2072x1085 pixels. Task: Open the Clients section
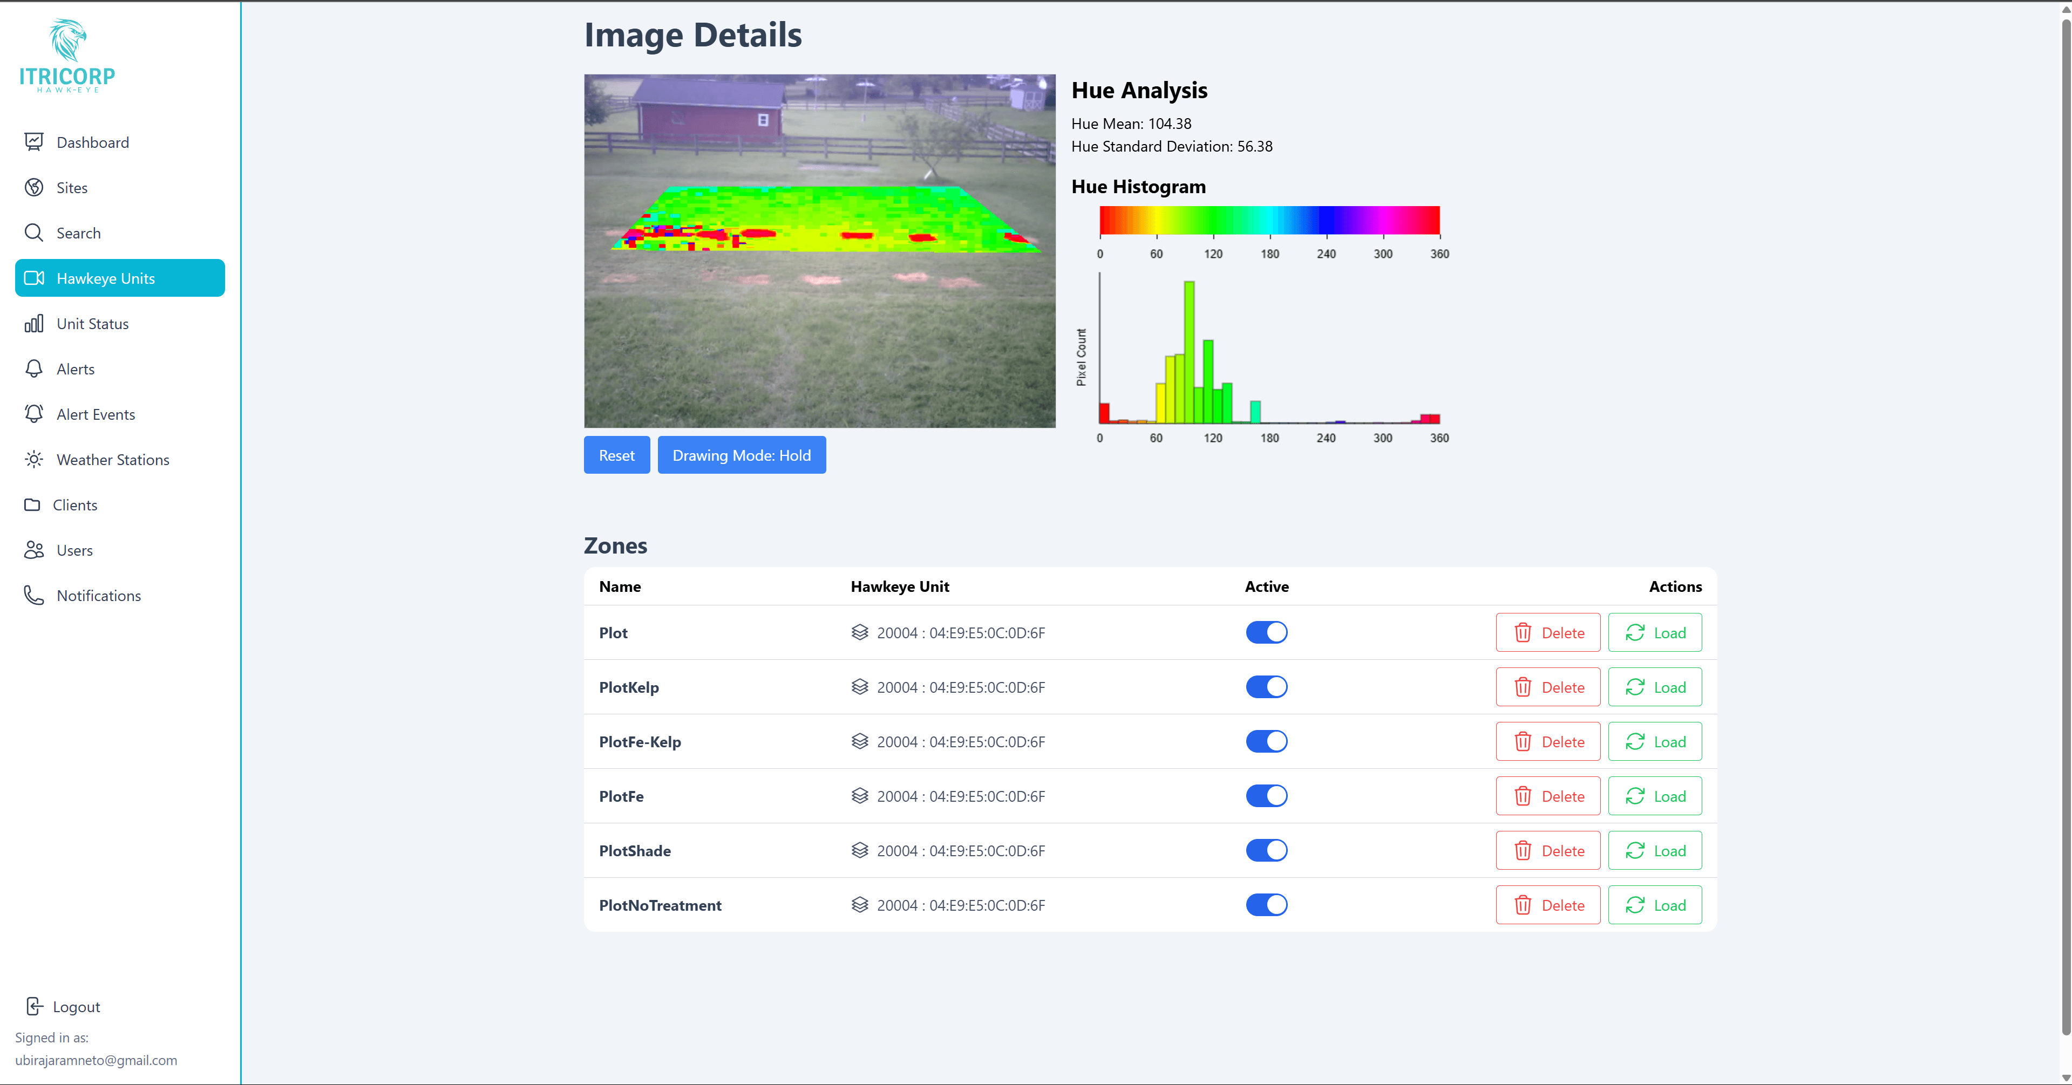point(75,505)
